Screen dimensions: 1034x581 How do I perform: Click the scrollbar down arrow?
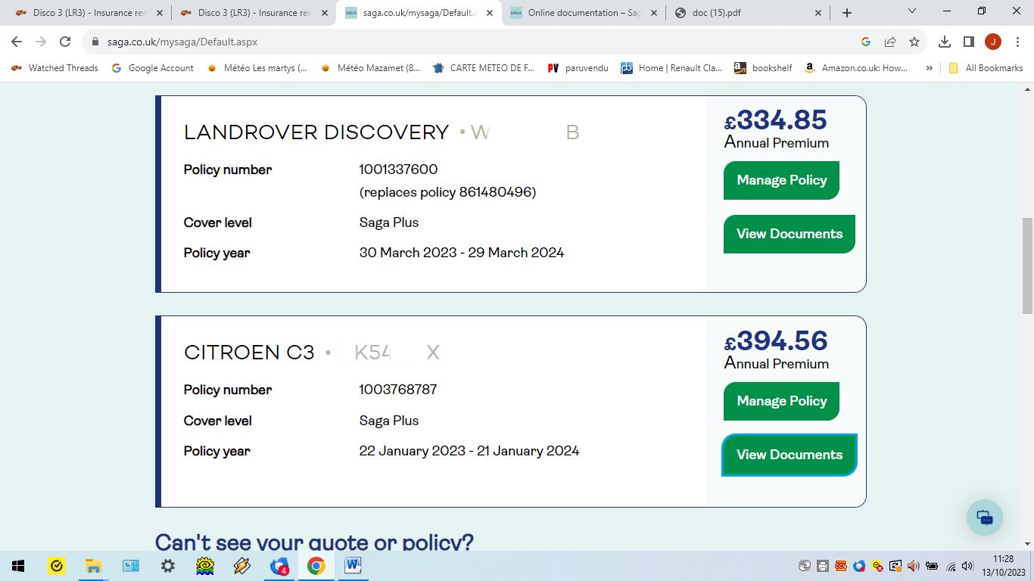[x=1027, y=544]
